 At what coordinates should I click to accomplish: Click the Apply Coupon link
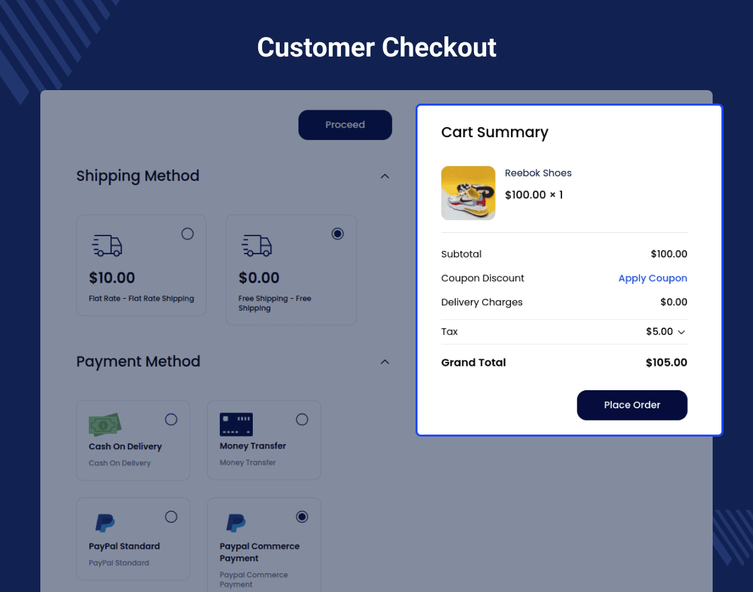(652, 279)
